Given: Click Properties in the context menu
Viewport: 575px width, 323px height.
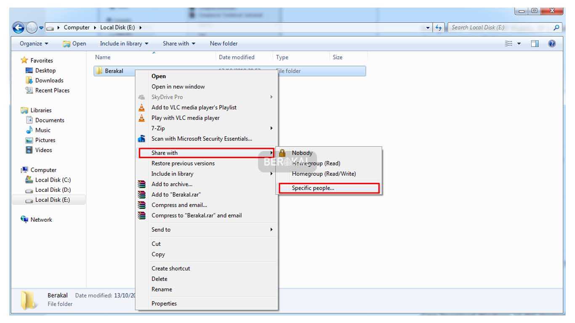Looking at the screenshot, I should [x=207, y=304].
